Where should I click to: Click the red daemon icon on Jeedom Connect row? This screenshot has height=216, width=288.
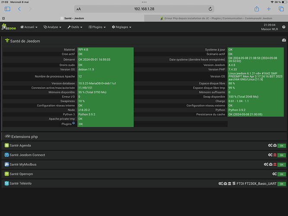coord(275,155)
